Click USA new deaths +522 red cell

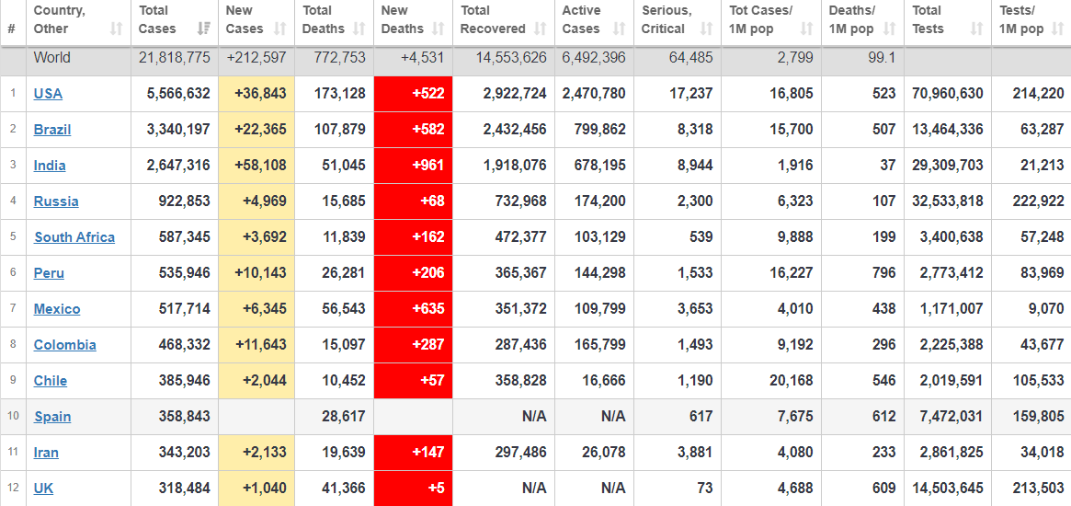[x=414, y=94]
